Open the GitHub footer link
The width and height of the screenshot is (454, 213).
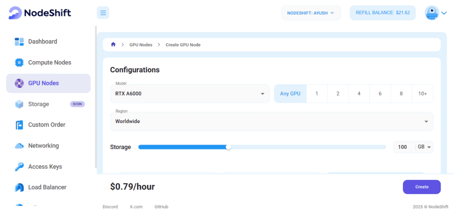point(161,207)
